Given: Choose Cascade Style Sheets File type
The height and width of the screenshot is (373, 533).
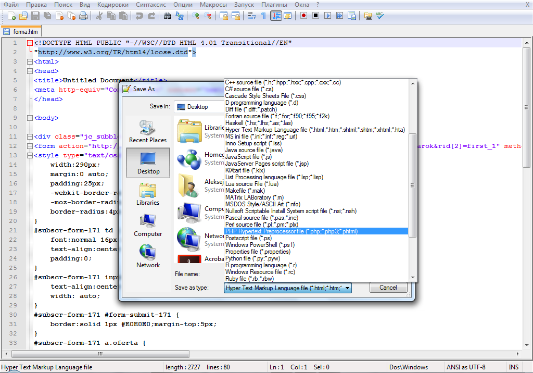Looking at the screenshot, I should click(x=316, y=96).
